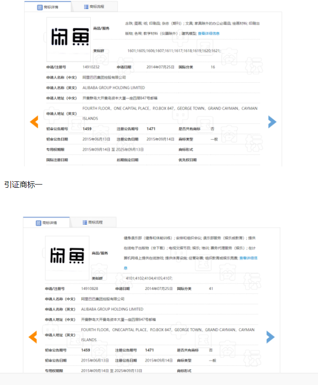Click ALIBABA GROUP HOLDING LIMITED in class 41 panel
Image resolution: width=318 pixels, height=385 pixels.
(x=112, y=309)
